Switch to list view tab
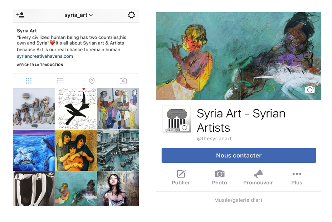This screenshot has height=222, width=332. [x=60, y=81]
